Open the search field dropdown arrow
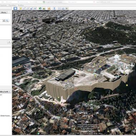136x136 pixels. click(x=4, y=21)
